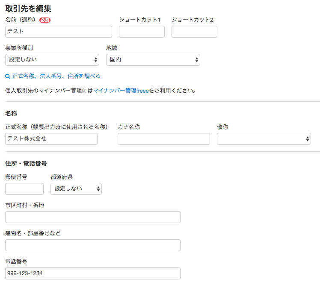The height and width of the screenshot is (285, 320).
Task: Click the red 必須 badge
Action: [45, 20]
